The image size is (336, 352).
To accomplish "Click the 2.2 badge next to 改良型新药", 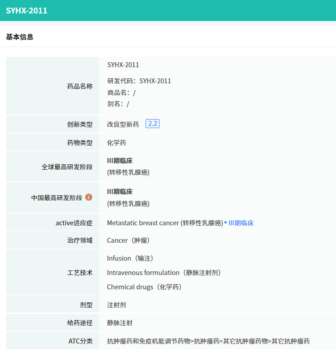I will click(x=152, y=124).
